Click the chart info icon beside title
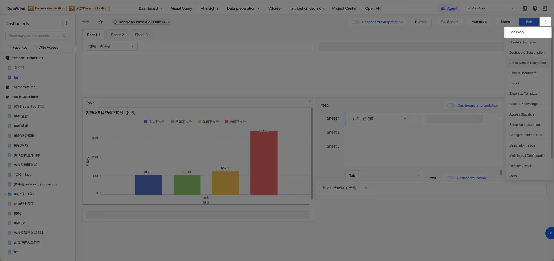The width and height of the screenshot is (554, 261). coord(127,113)
